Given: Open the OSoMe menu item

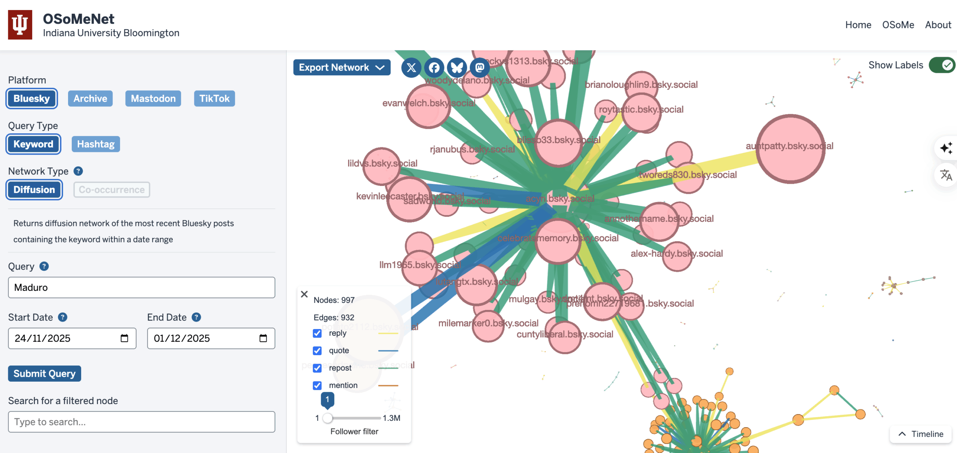Looking at the screenshot, I should click(898, 25).
